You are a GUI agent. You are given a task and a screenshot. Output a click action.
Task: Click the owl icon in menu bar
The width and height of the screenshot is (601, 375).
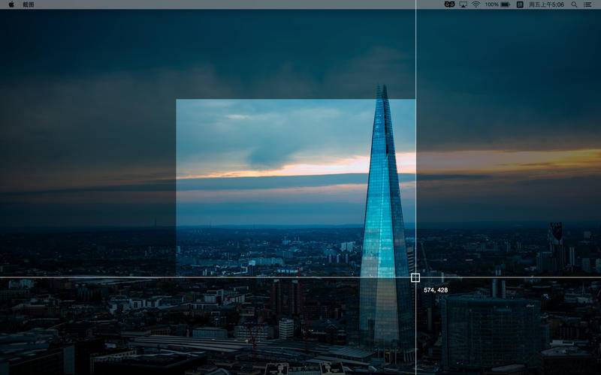click(449, 4)
